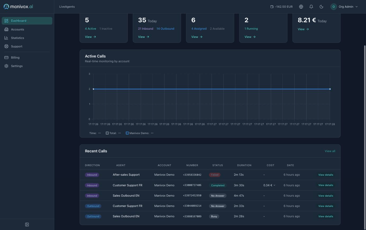This screenshot has height=230, width=366.
Task: Open Settings from sidebar
Action: [27, 66]
